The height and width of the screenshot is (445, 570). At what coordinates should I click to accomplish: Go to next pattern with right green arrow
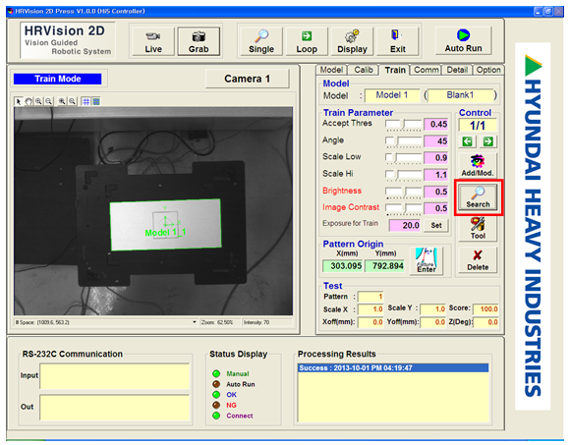coord(487,141)
